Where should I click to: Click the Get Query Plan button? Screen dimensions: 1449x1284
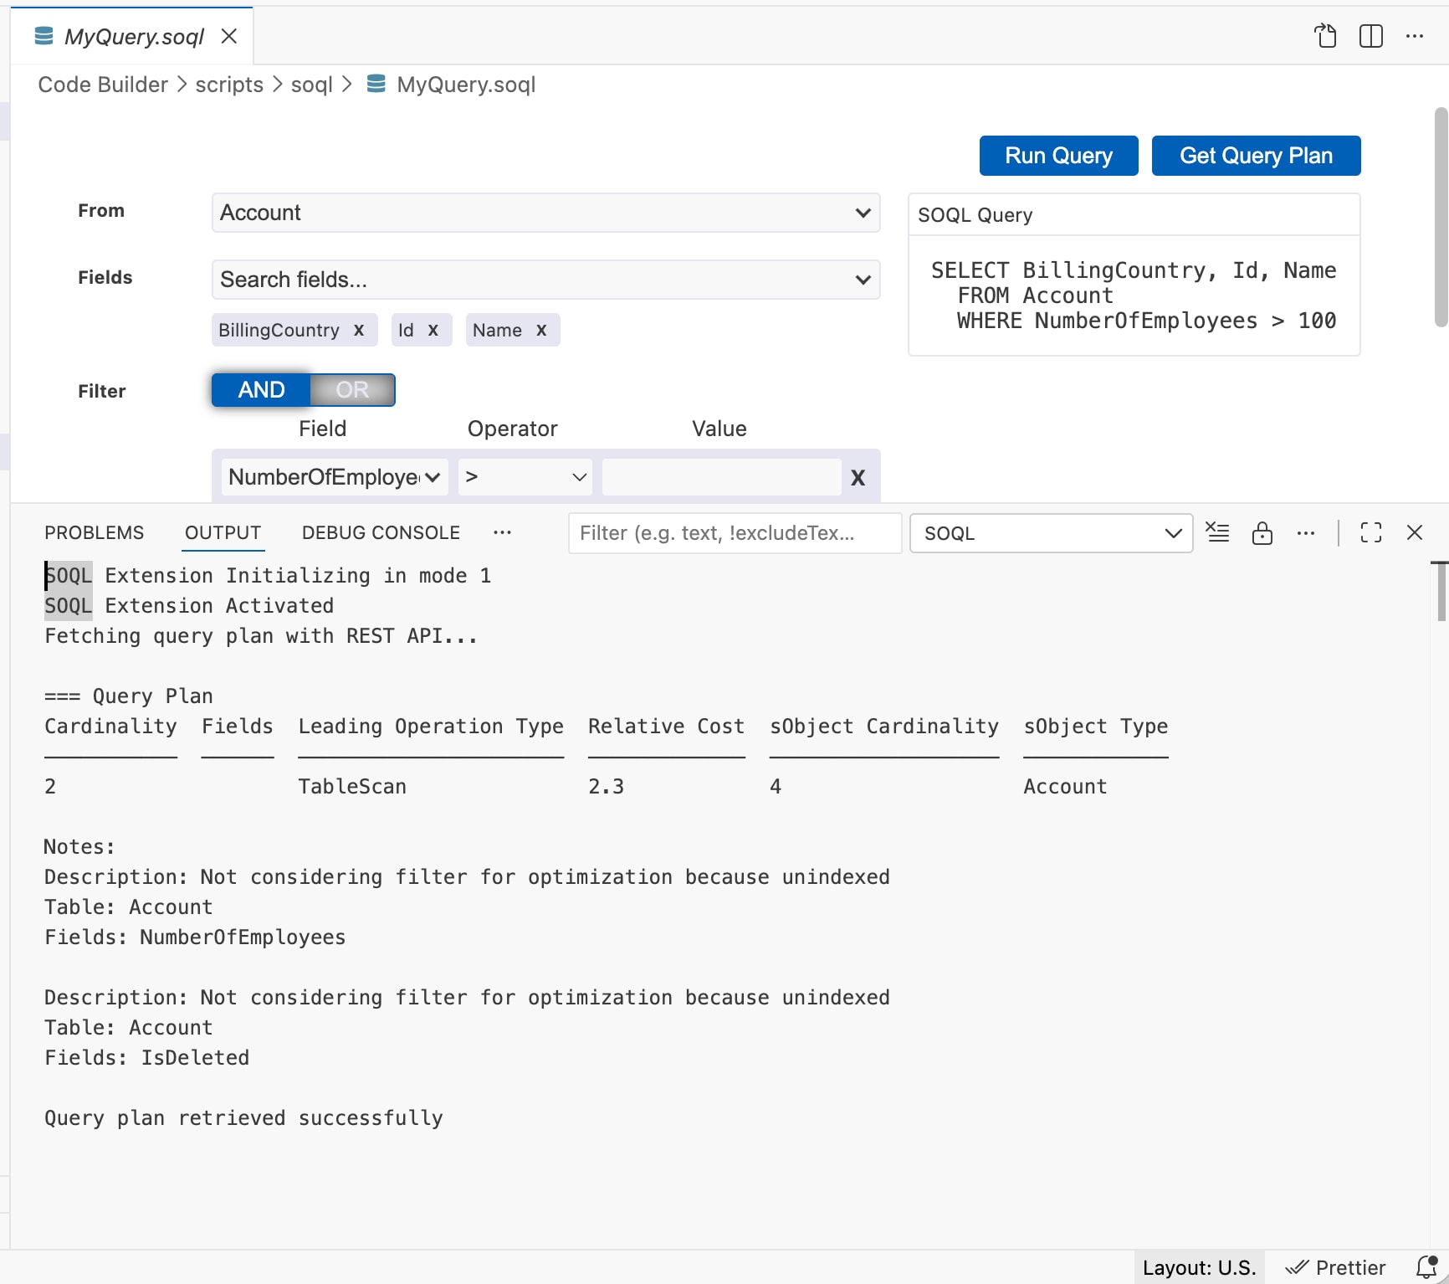[x=1256, y=155]
